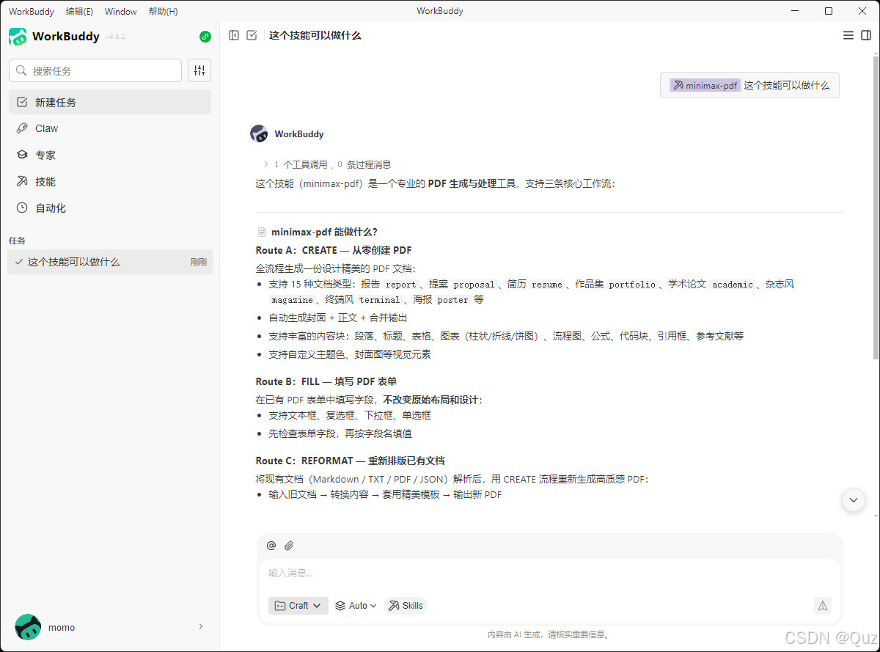Viewport: 880px width, 652px height.
Task: Open the Skills picker in the input bar
Action: 405,605
